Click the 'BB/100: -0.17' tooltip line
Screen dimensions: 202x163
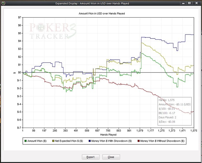(167, 113)
